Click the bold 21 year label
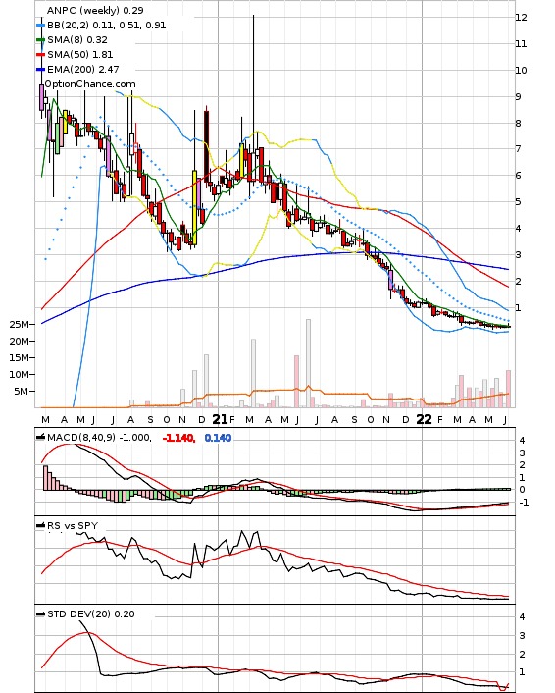 220,419
